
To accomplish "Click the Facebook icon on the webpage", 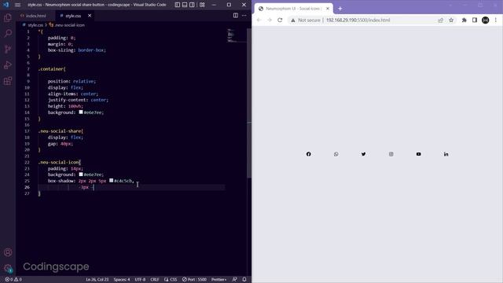I will point(308,154).
